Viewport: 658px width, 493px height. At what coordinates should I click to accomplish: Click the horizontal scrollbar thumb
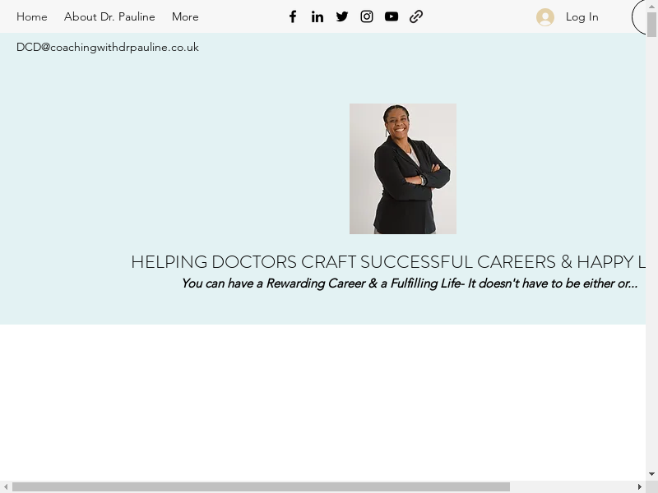point(261,486)
